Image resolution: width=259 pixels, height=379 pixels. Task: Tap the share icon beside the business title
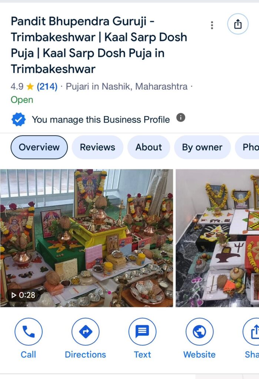click(x=238, y=24)
